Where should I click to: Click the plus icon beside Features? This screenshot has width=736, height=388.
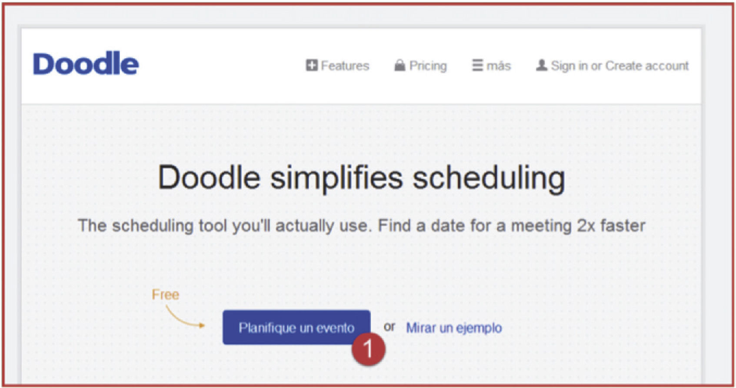[311, 65]
